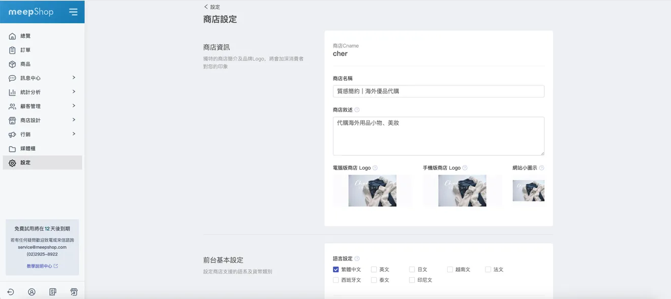This screenshot has width=671, height=299.
Task: Click the help icon next to 電腦版商店 Logo
Action: pyautogui.click(x=375, y=168)
